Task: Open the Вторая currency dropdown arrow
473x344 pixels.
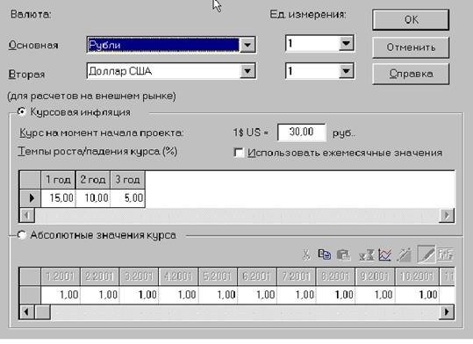Action: 247,71
